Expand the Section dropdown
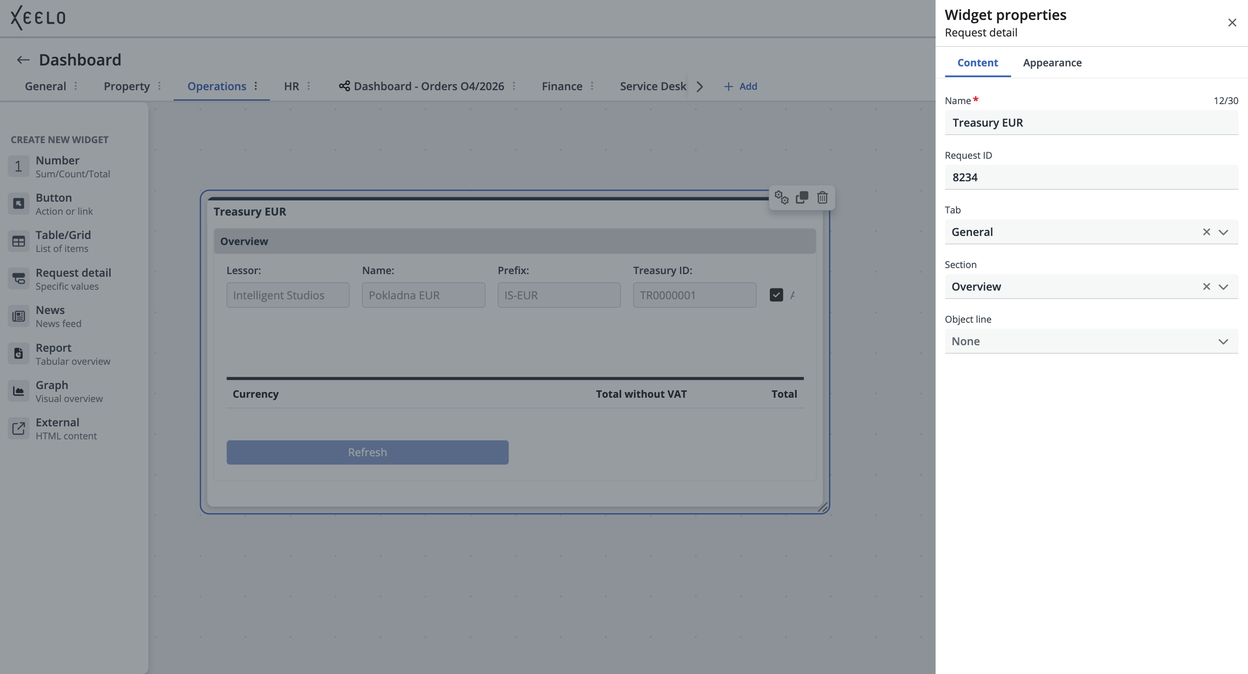 coord(1223,287)
